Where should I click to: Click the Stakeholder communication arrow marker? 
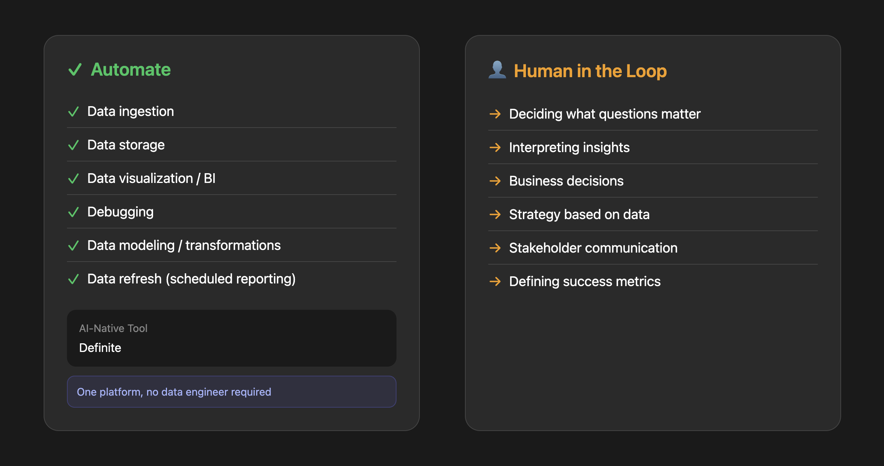495,248
